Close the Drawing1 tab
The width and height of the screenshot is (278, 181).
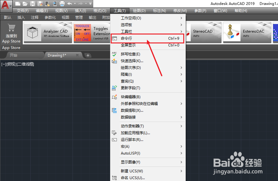(77, 55)
